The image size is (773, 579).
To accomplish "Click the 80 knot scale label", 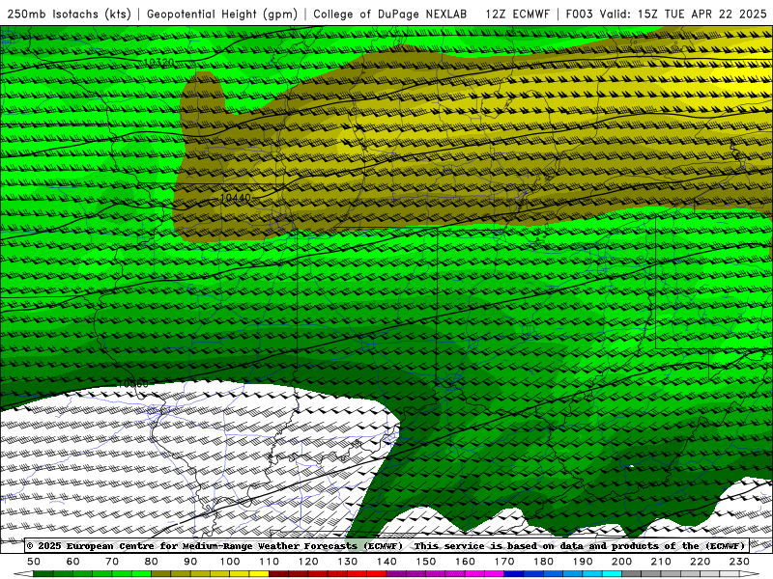I will (x=152, y=562).
